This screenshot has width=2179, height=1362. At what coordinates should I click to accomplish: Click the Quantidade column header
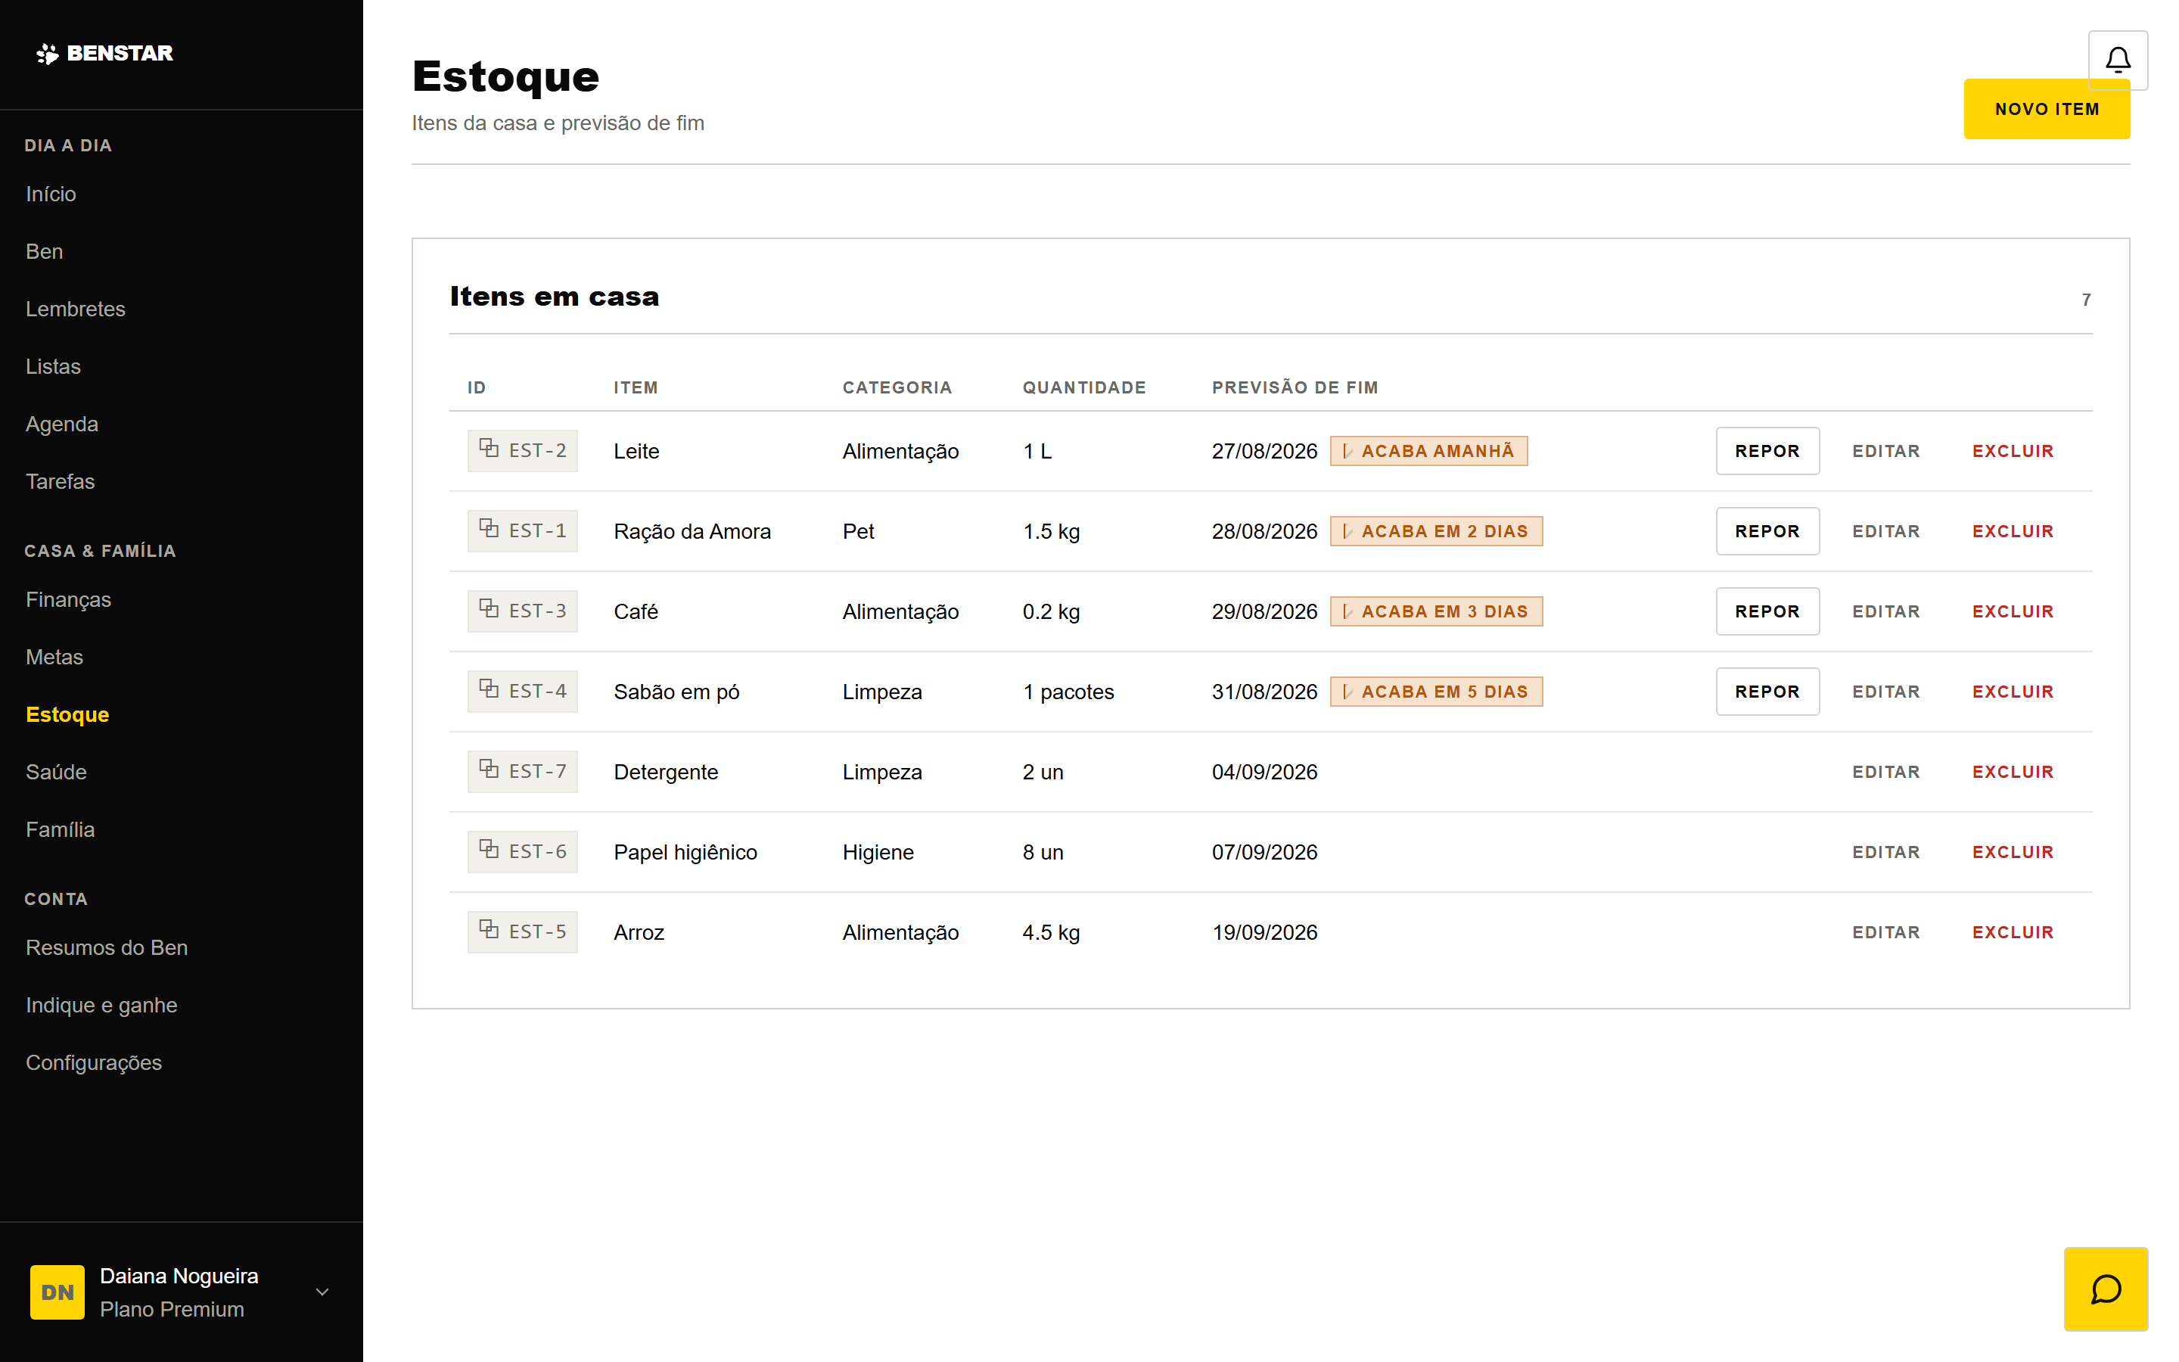pyautogui.click(x=1084, y=387)
